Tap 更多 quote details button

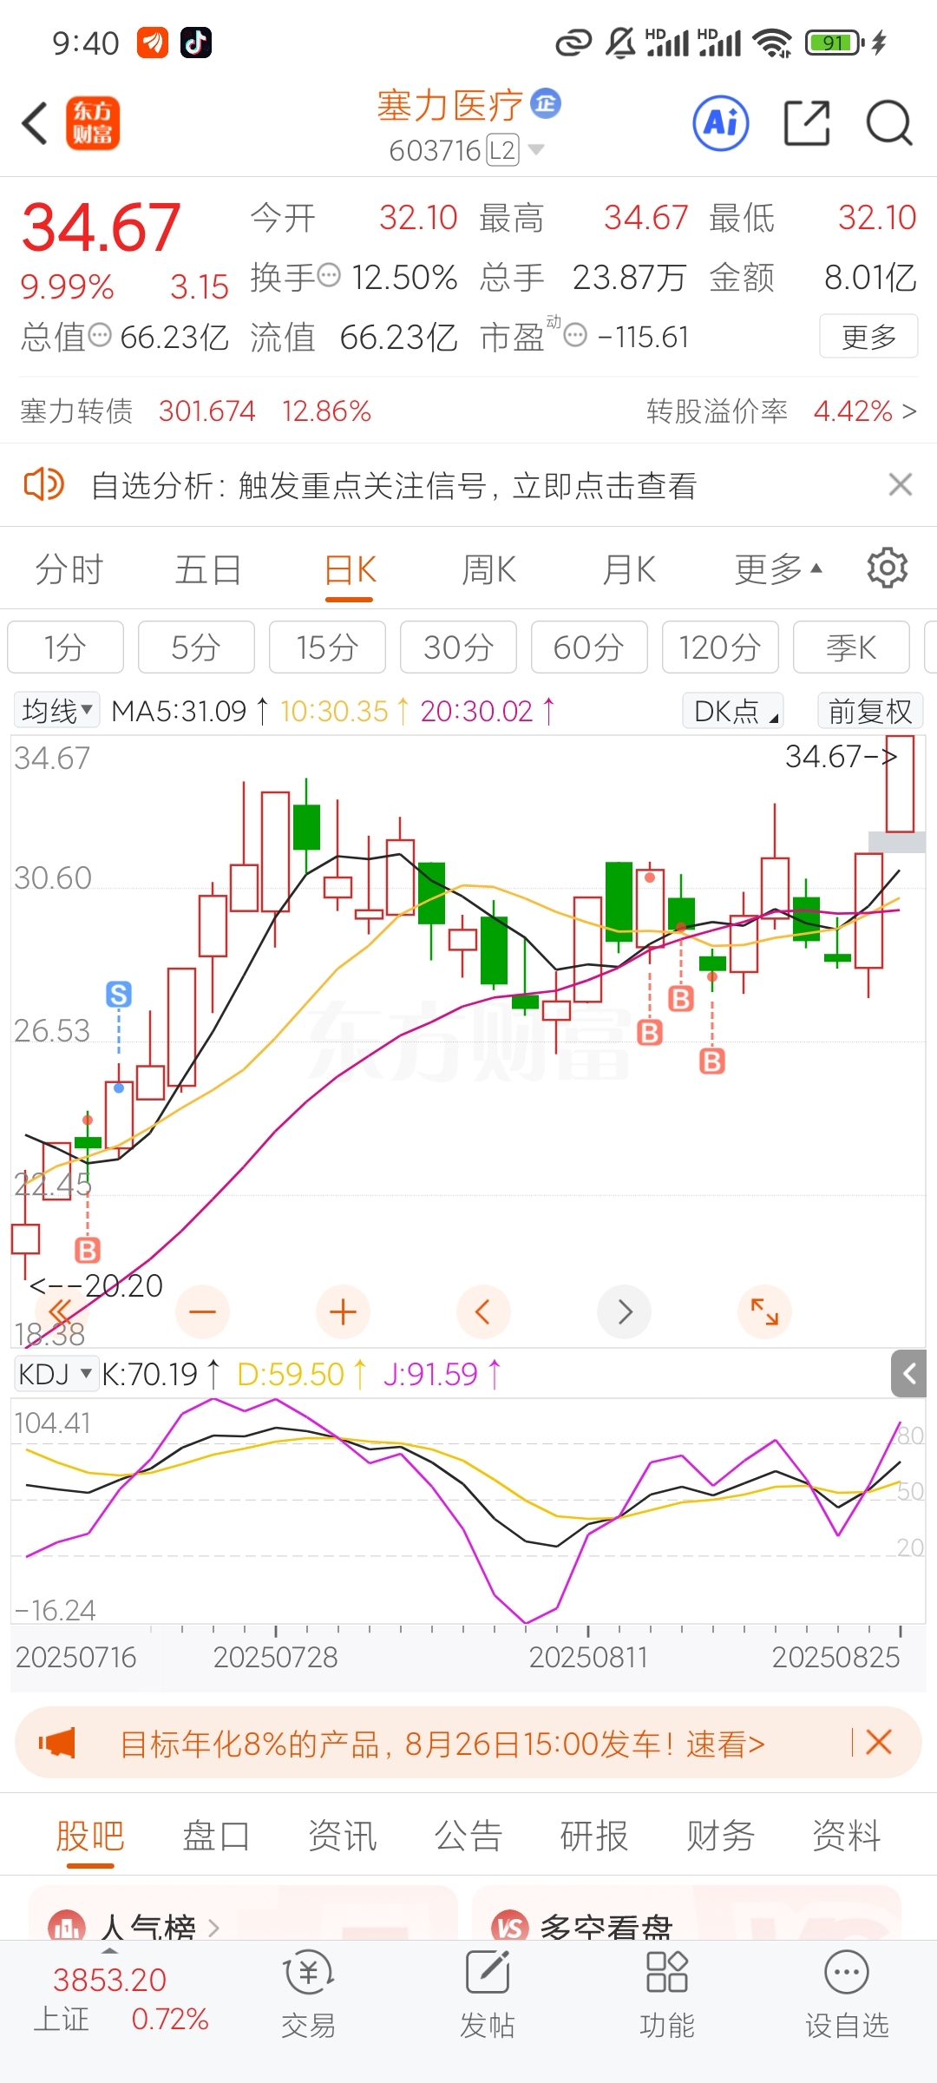[868, 336]
